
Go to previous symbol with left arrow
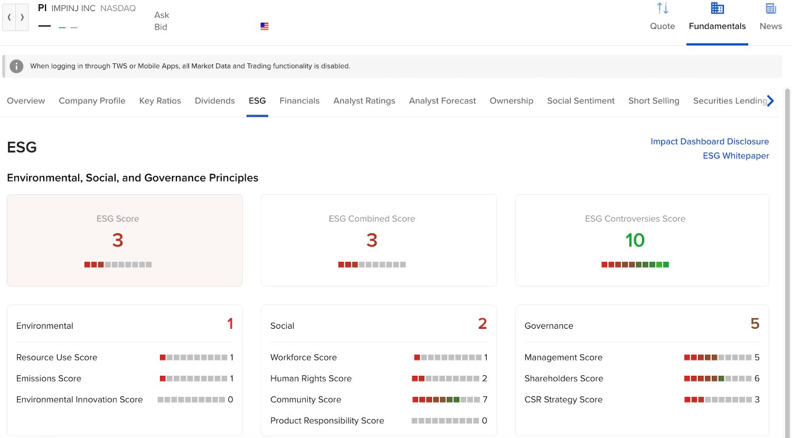click(x=9, y=17)
